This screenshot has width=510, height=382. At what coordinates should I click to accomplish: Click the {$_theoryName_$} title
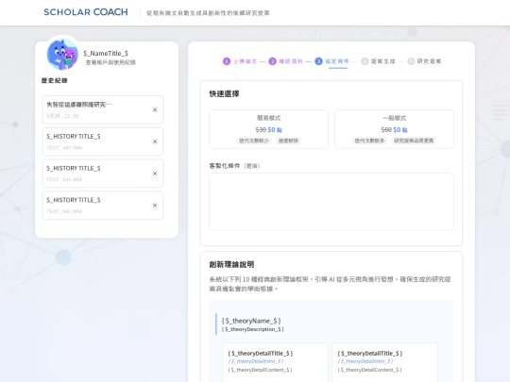pos(251,321)
